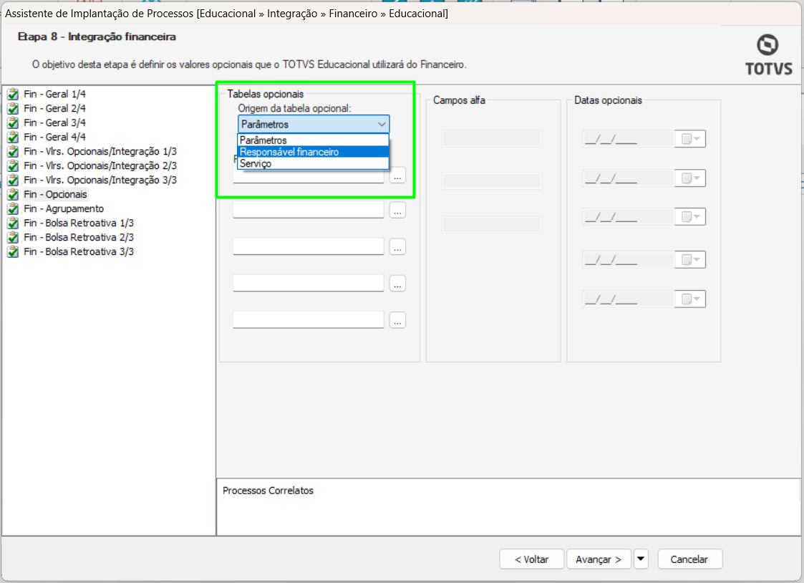
Task: Click the checkmark icon beside Fin - Agrupamento
Action: click(x=13, y=209)
